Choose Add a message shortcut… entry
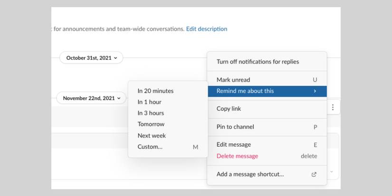392x196 pixels. pyautogui.click(x=267, y=174)
